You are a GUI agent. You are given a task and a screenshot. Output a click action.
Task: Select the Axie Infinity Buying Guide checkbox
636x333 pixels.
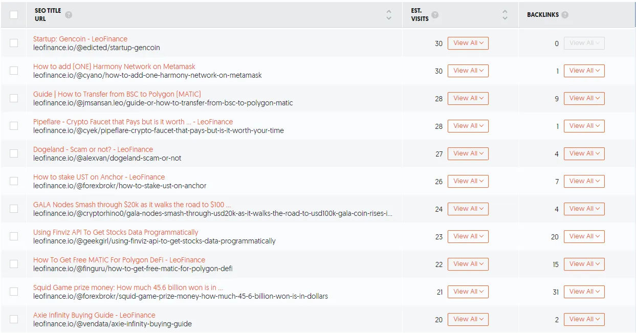click(x=14, y=319)
